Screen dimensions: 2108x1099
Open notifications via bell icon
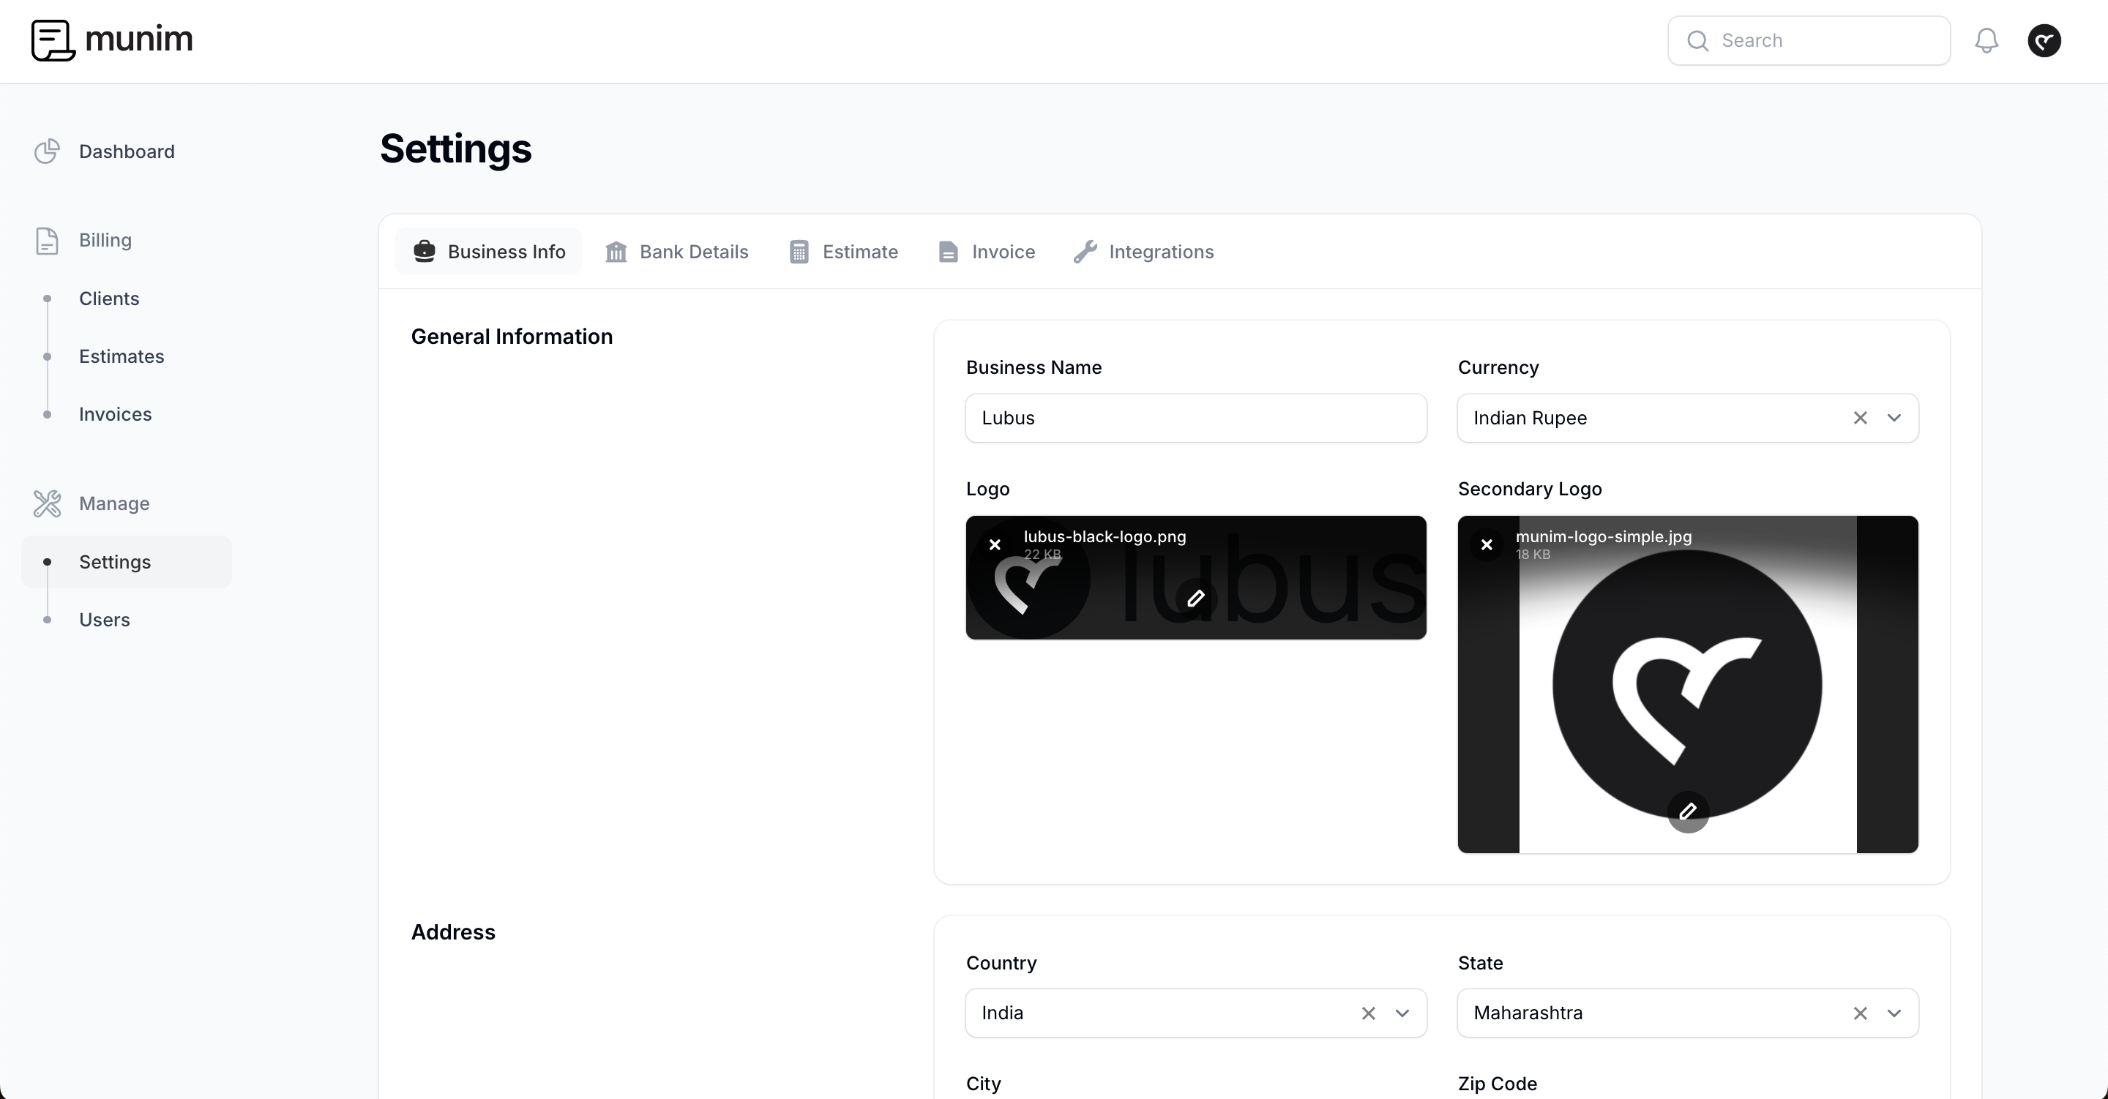[x=1987, y=40]
